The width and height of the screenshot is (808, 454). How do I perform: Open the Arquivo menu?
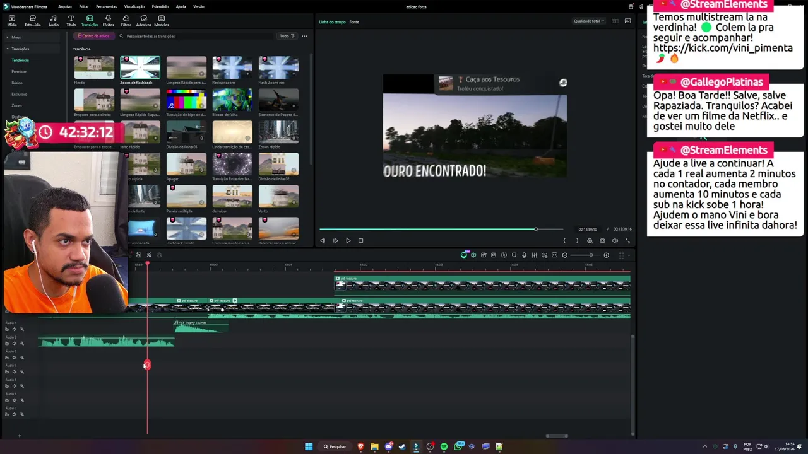tap(64, 6)
